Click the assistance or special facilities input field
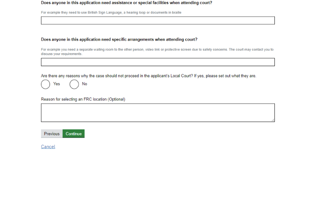Viewport: 316px width, 210px height. coord(158,21)
